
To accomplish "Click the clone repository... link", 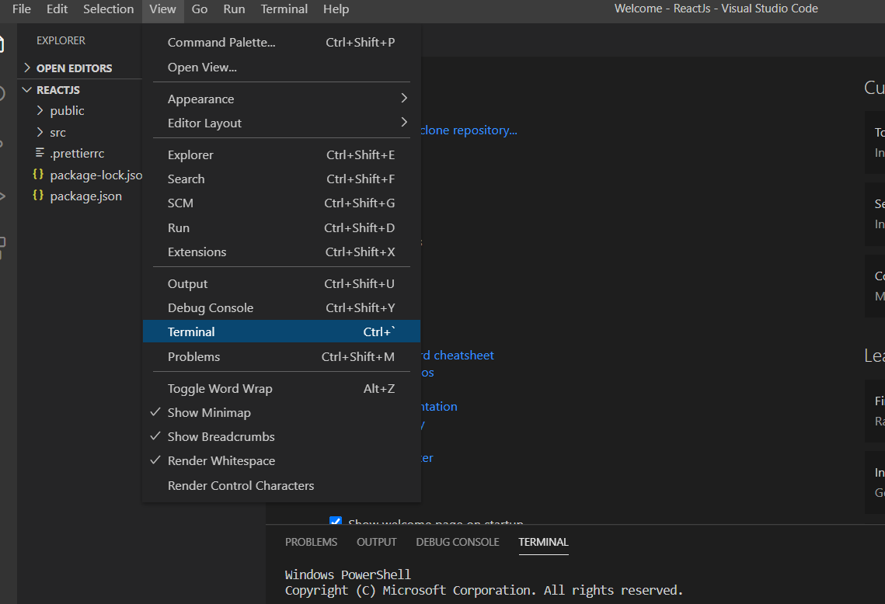I will click(469, 130).
